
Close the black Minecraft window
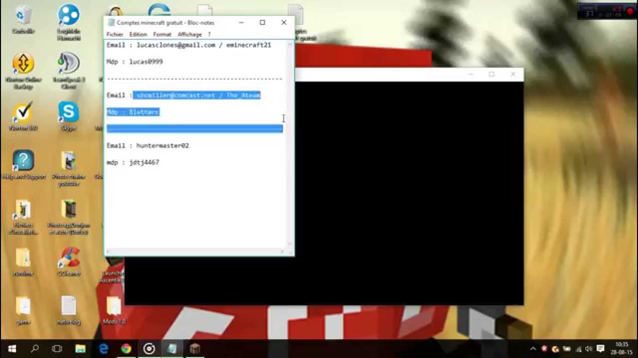pyautogui.click(x=513, y=74)
